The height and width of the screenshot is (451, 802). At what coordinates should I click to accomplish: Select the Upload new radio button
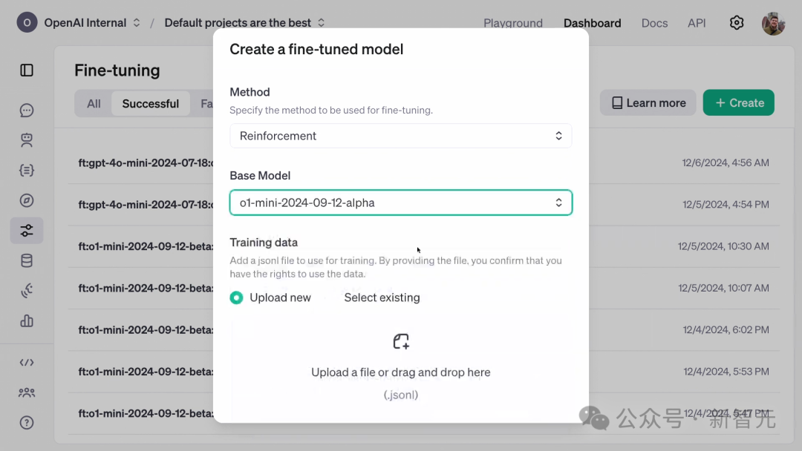(x=236, y=297)
